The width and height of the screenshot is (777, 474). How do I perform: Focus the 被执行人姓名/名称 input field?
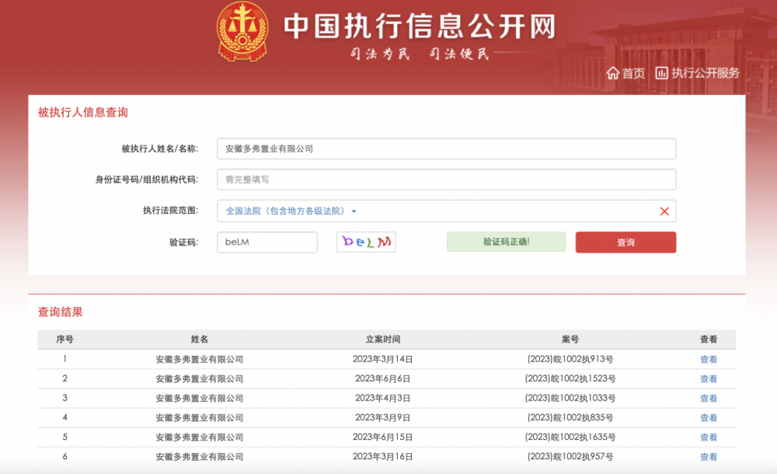pyautogui.click(x=446, y=148)
